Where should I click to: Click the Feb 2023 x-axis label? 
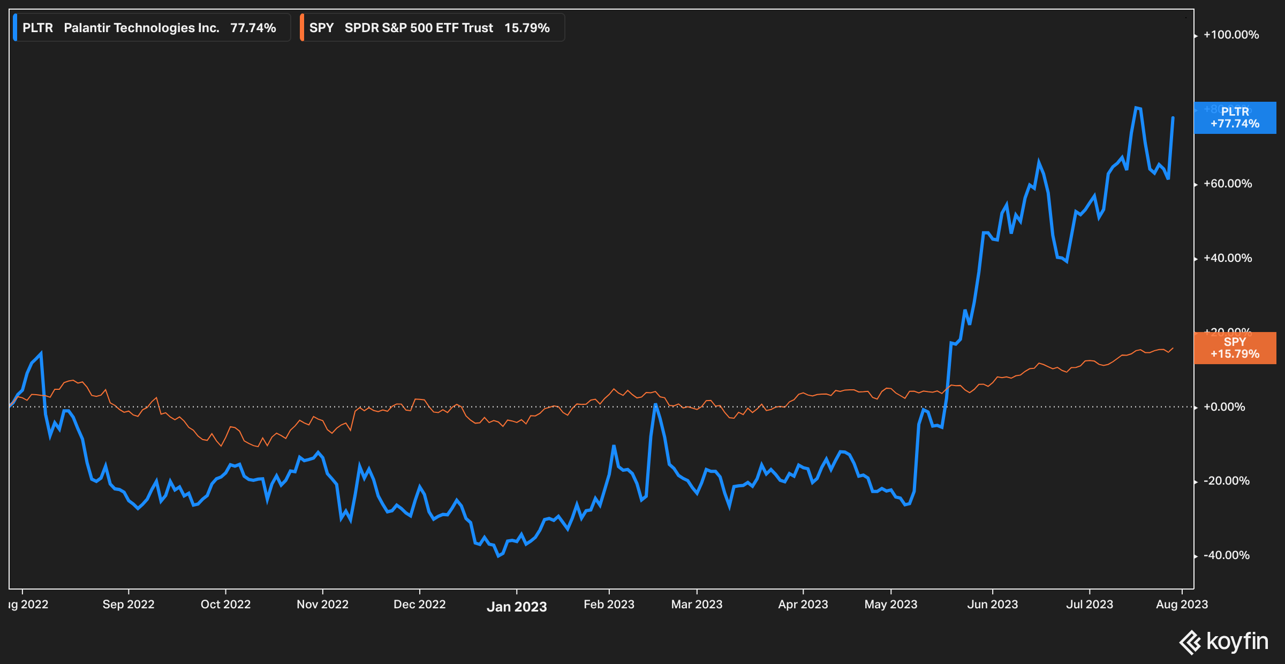point(609,605)
